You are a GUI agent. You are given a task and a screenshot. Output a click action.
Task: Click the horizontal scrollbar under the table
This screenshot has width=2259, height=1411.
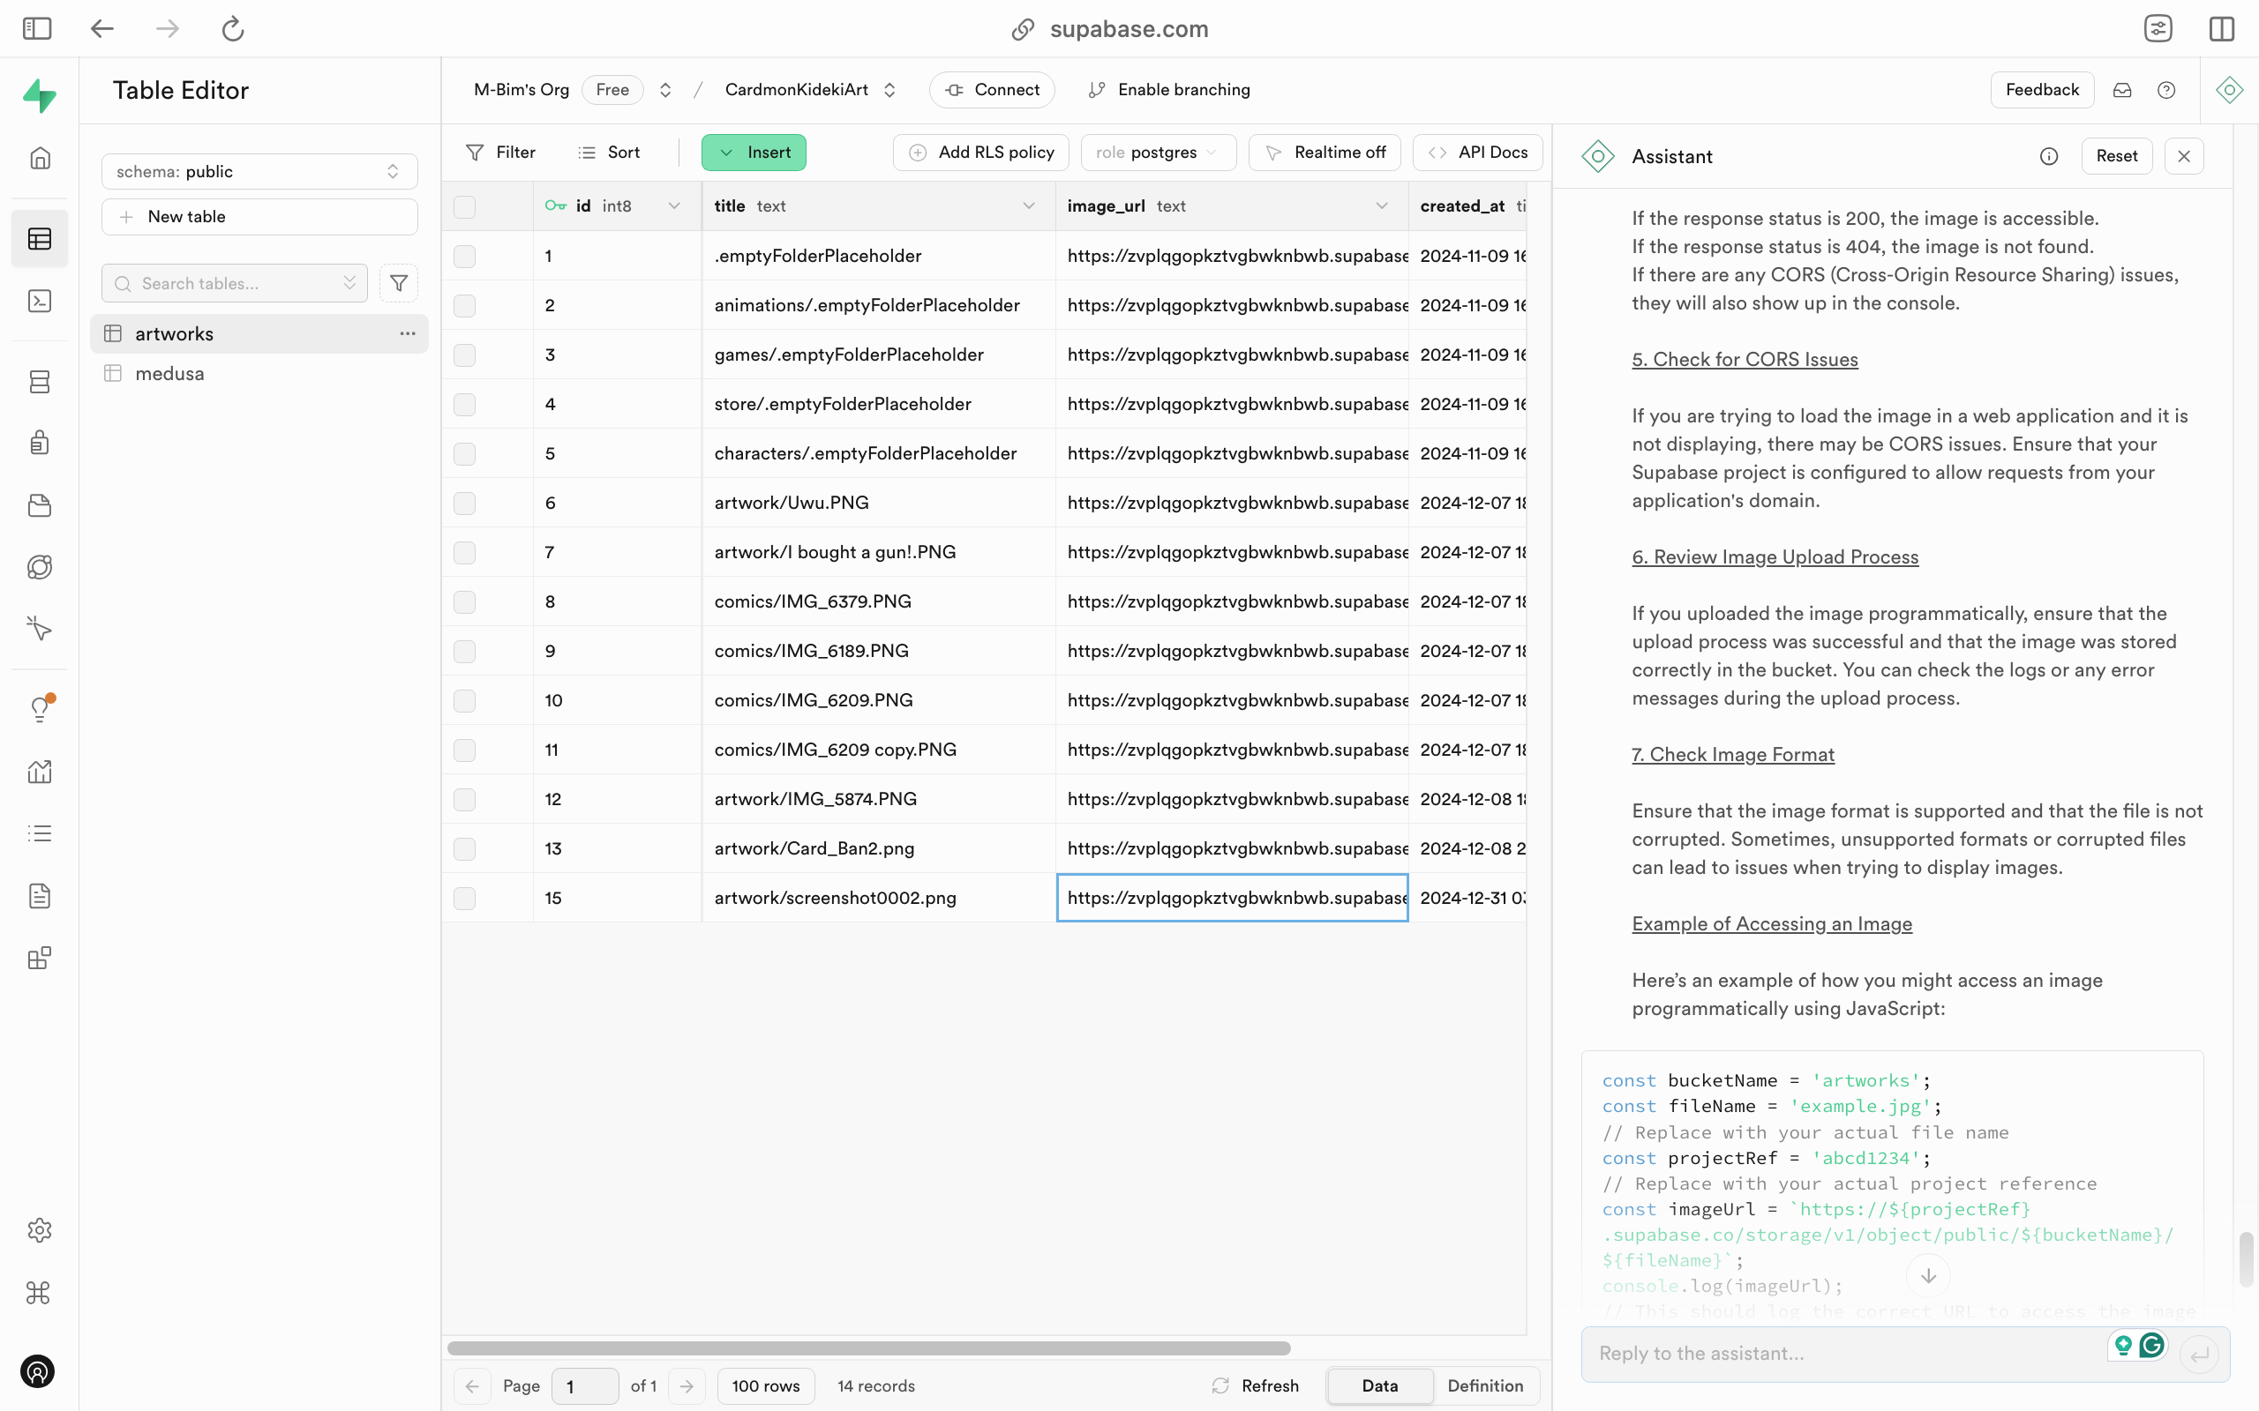click(x=868, y=1348)
